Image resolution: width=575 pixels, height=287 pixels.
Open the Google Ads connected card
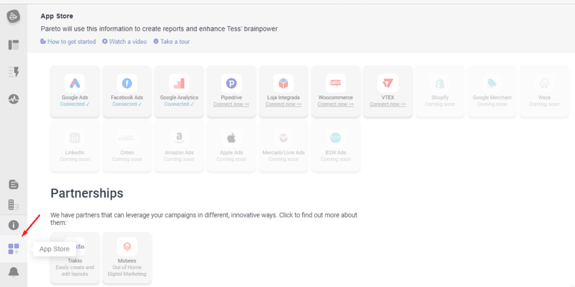tap(75, 91)
